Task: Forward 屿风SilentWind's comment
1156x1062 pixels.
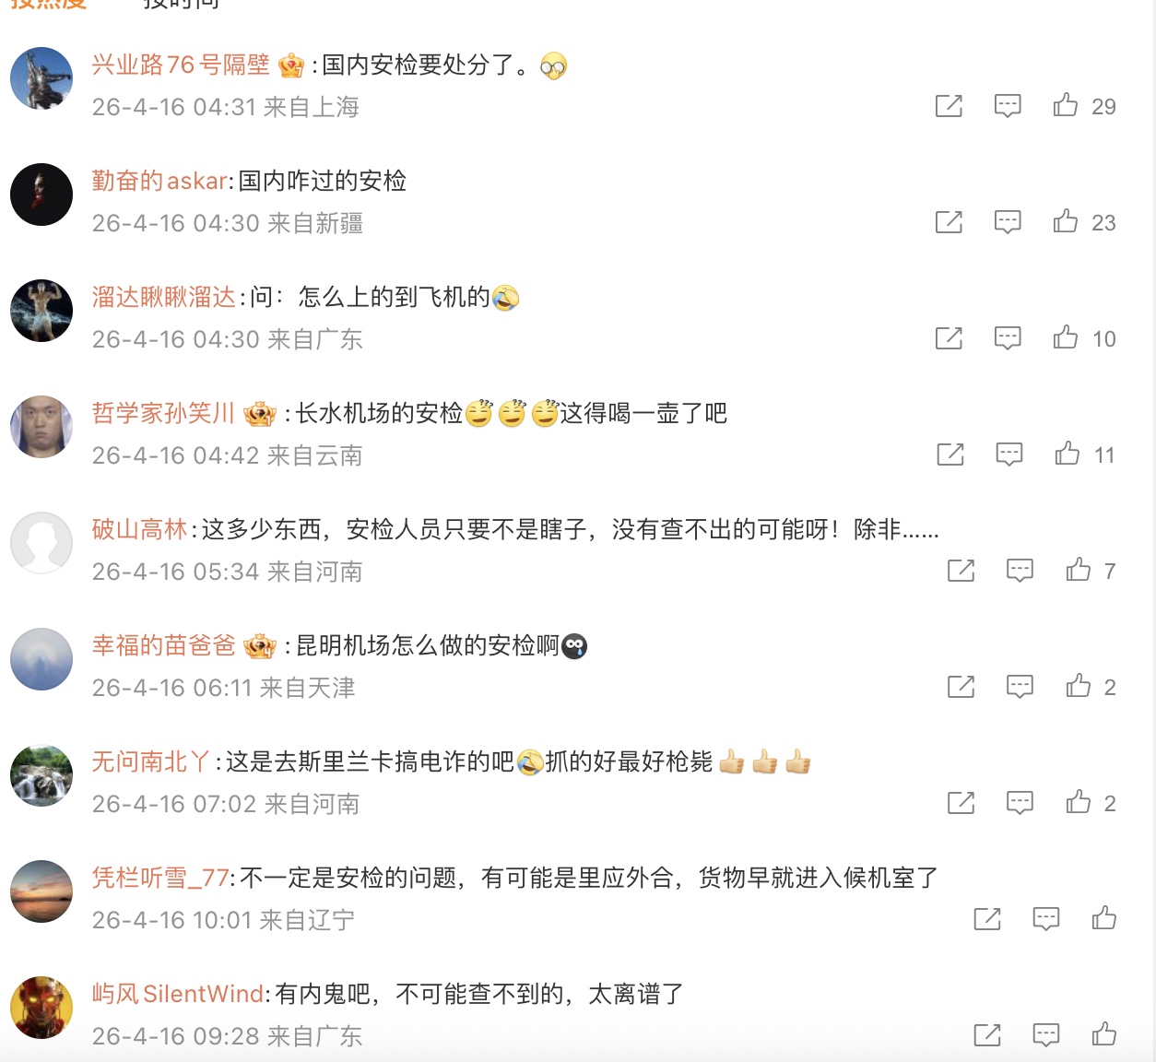Action: pos(986,1035)
